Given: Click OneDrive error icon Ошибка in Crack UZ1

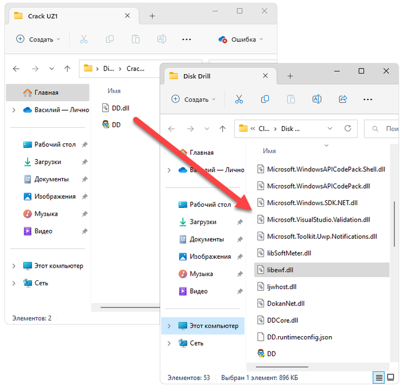Looking at the screenshot, I should pos(223,40).
